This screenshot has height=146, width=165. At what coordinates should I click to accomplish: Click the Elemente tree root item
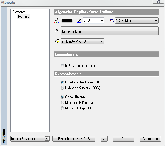(x=19, y=12)
